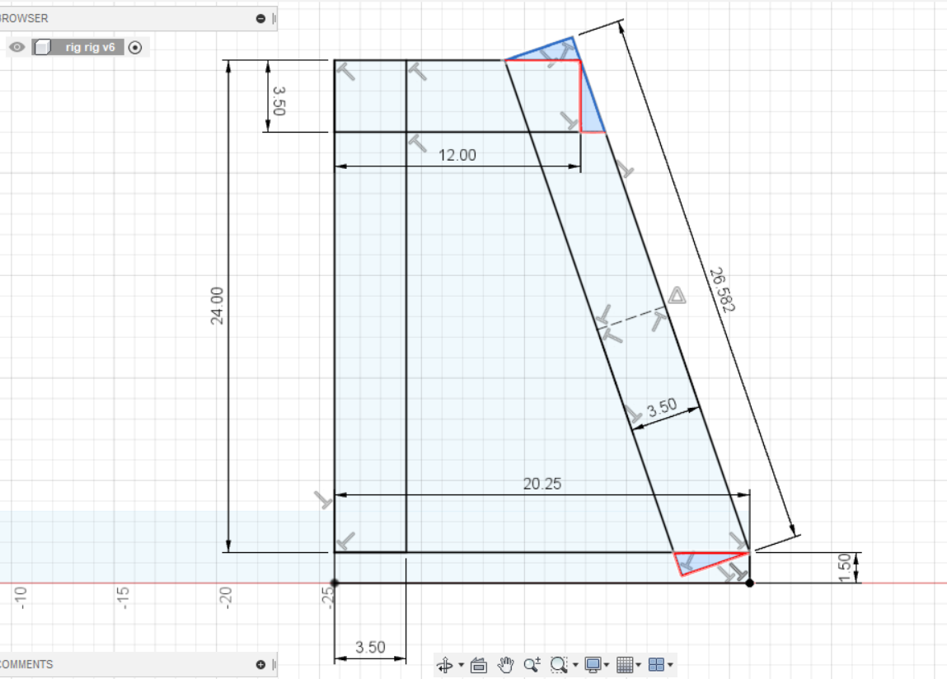The height and width of the screenshot is (679, 947).
Task: Select the 3.50 dimension on slanted member
Action: (662, 409)
